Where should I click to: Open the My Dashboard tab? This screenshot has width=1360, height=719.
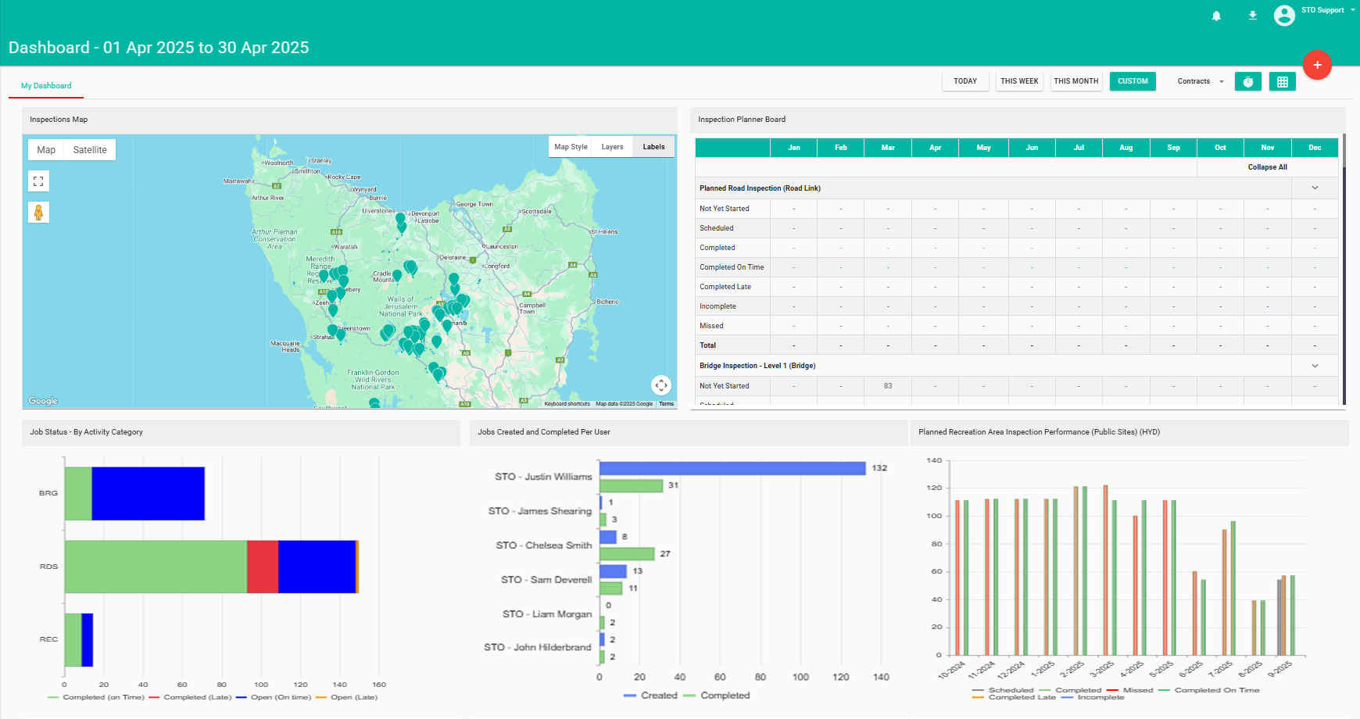(46, 86)
